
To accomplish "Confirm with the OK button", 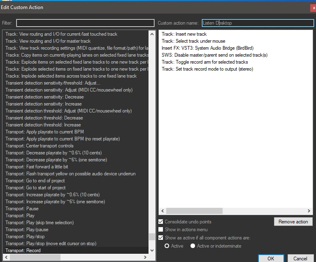I will coord(270,258).
